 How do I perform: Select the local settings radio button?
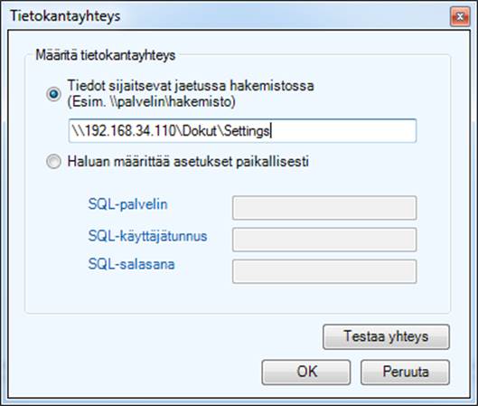(53, 161)
